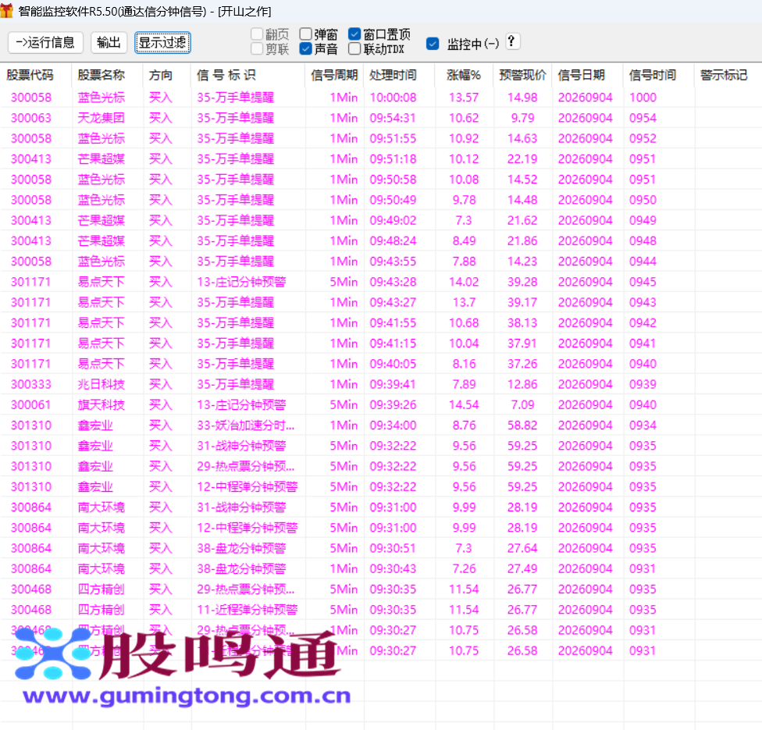Click the 22.19 alert price cell
The height and width of the screenshot is (730, 762).
(x=522, y=159)
